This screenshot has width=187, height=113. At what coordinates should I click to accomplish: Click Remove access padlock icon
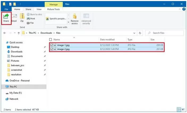(75, 16)
